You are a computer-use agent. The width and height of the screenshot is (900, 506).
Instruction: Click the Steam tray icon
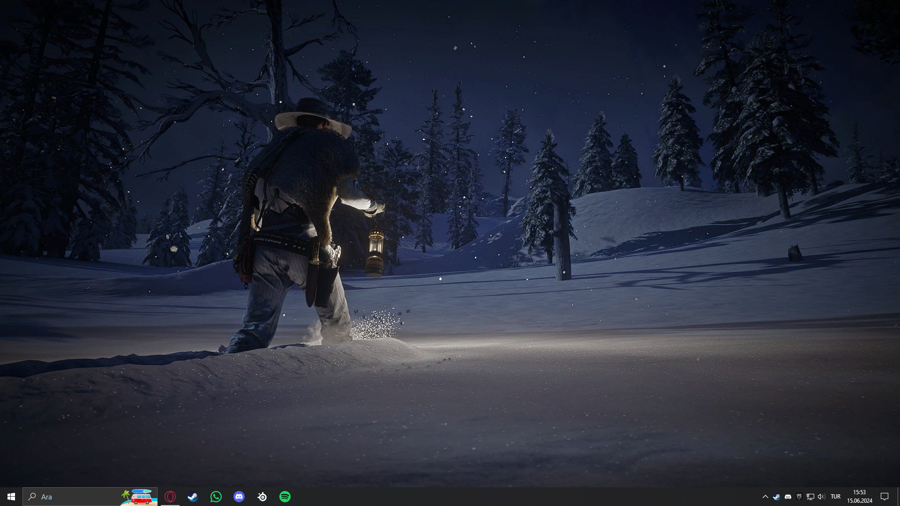777,497
